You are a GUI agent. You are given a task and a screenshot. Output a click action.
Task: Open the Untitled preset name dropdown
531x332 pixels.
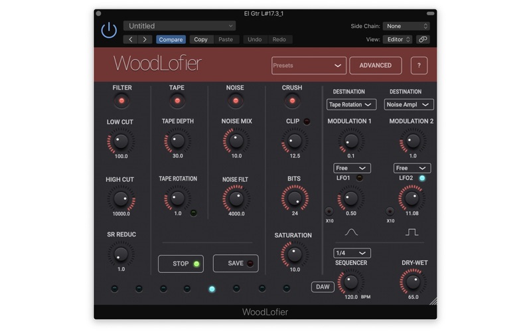click(x=179, y=26)
